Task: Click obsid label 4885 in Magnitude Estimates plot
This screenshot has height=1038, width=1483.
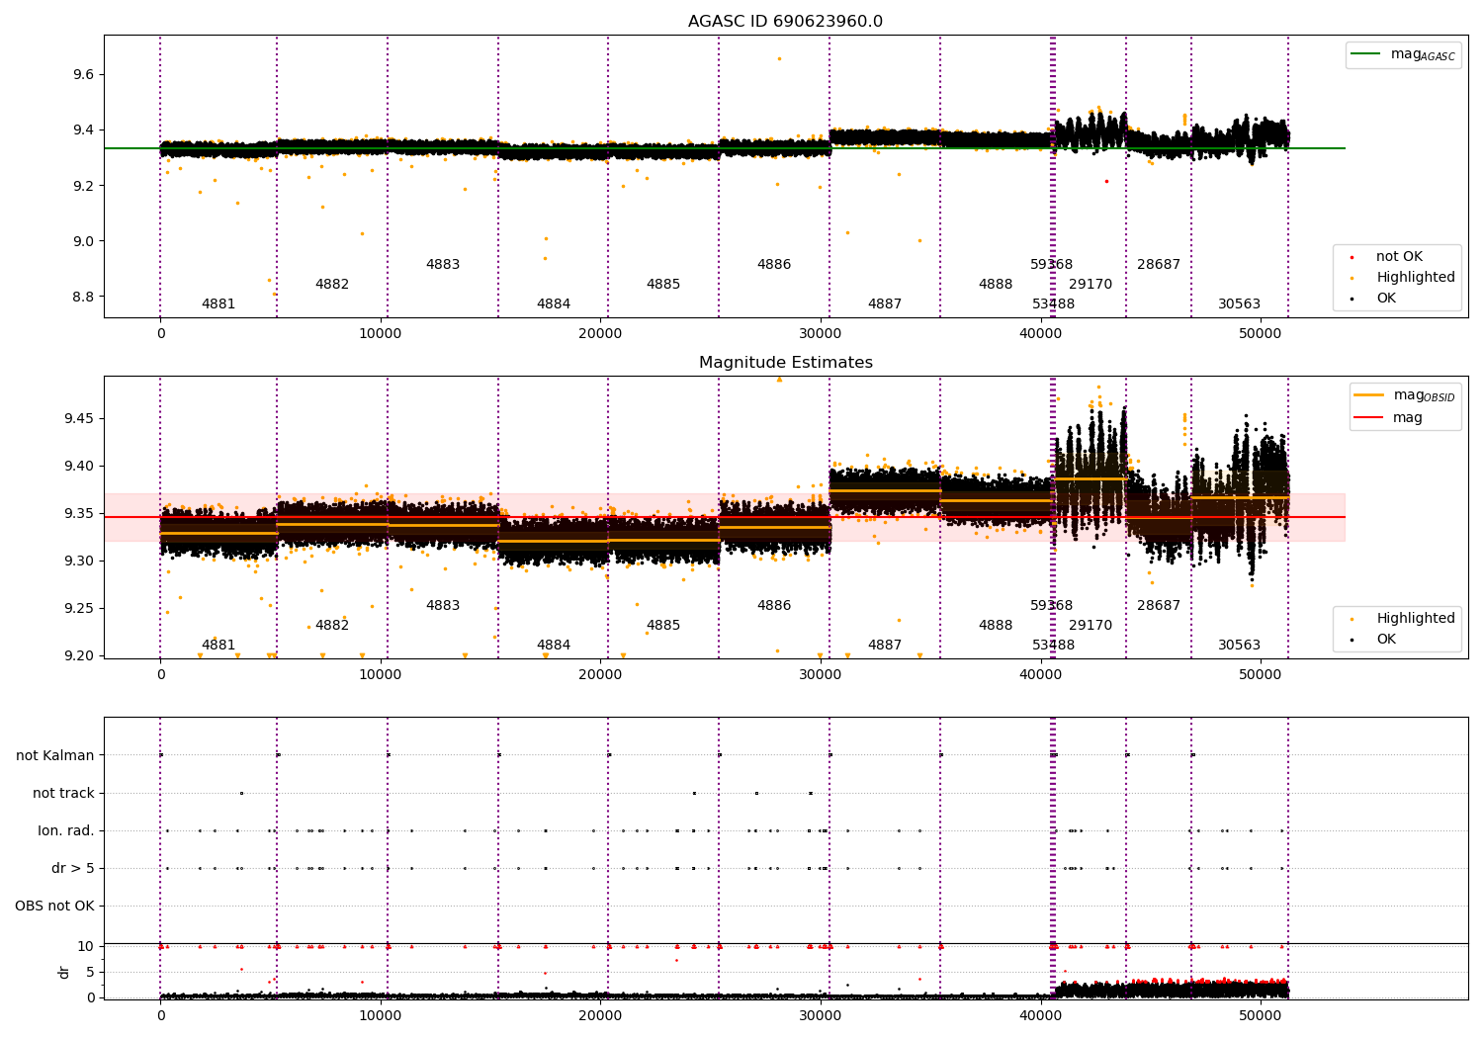Action: tap(663, 626)
